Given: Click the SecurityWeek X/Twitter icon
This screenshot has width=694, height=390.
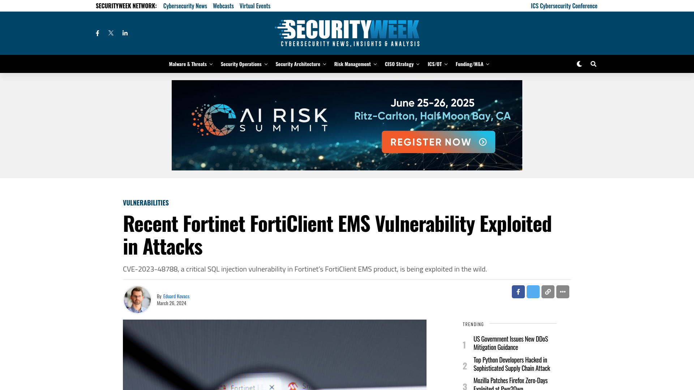Looking at the screenshot, I should coord(111,33).
